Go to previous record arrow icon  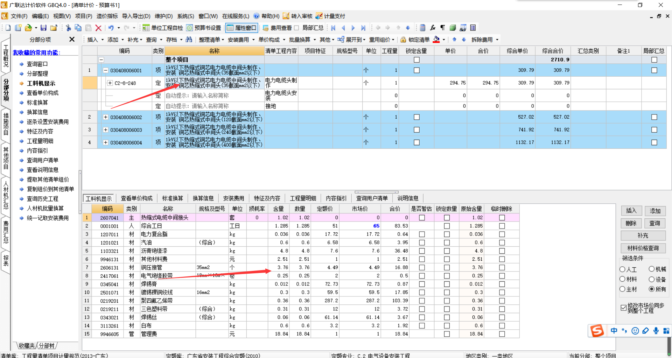tap(343, 28)
